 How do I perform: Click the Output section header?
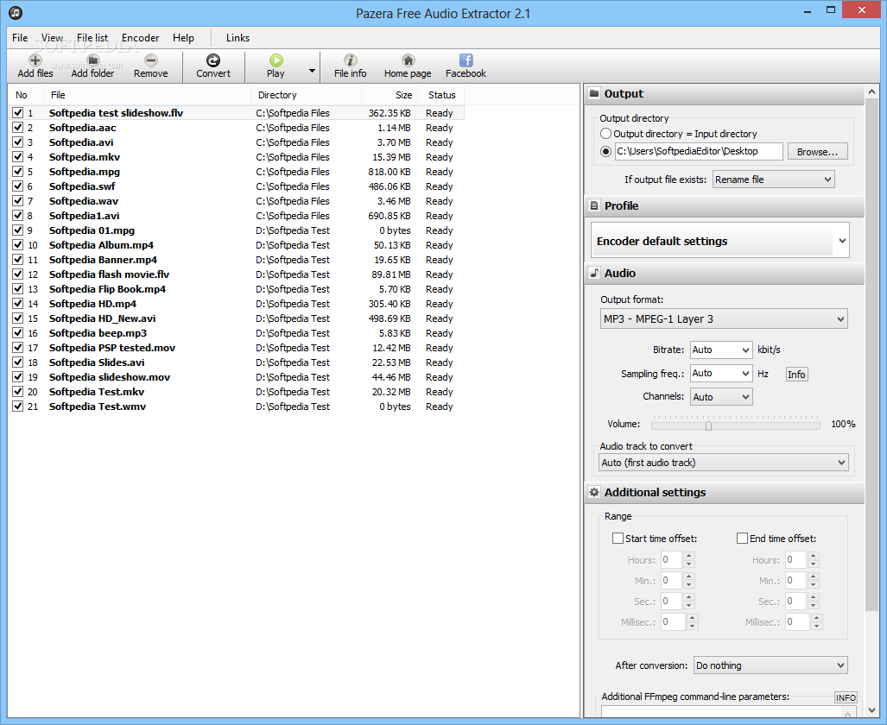(724, 94)
